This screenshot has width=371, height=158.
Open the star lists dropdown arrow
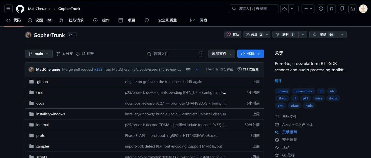[x=342, y=34]
